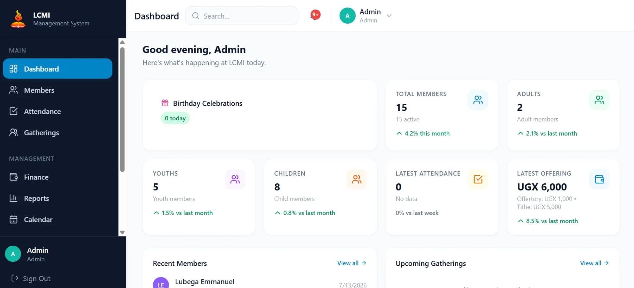This screenshot has height=288, width=634.
Task: Click the 1.5% vs last month trend
Action: 183,213
